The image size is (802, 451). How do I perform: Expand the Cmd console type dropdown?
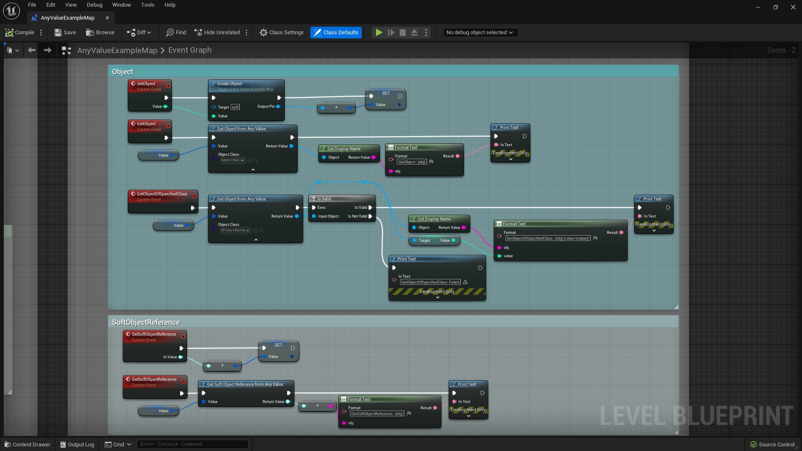coord(118,444)
